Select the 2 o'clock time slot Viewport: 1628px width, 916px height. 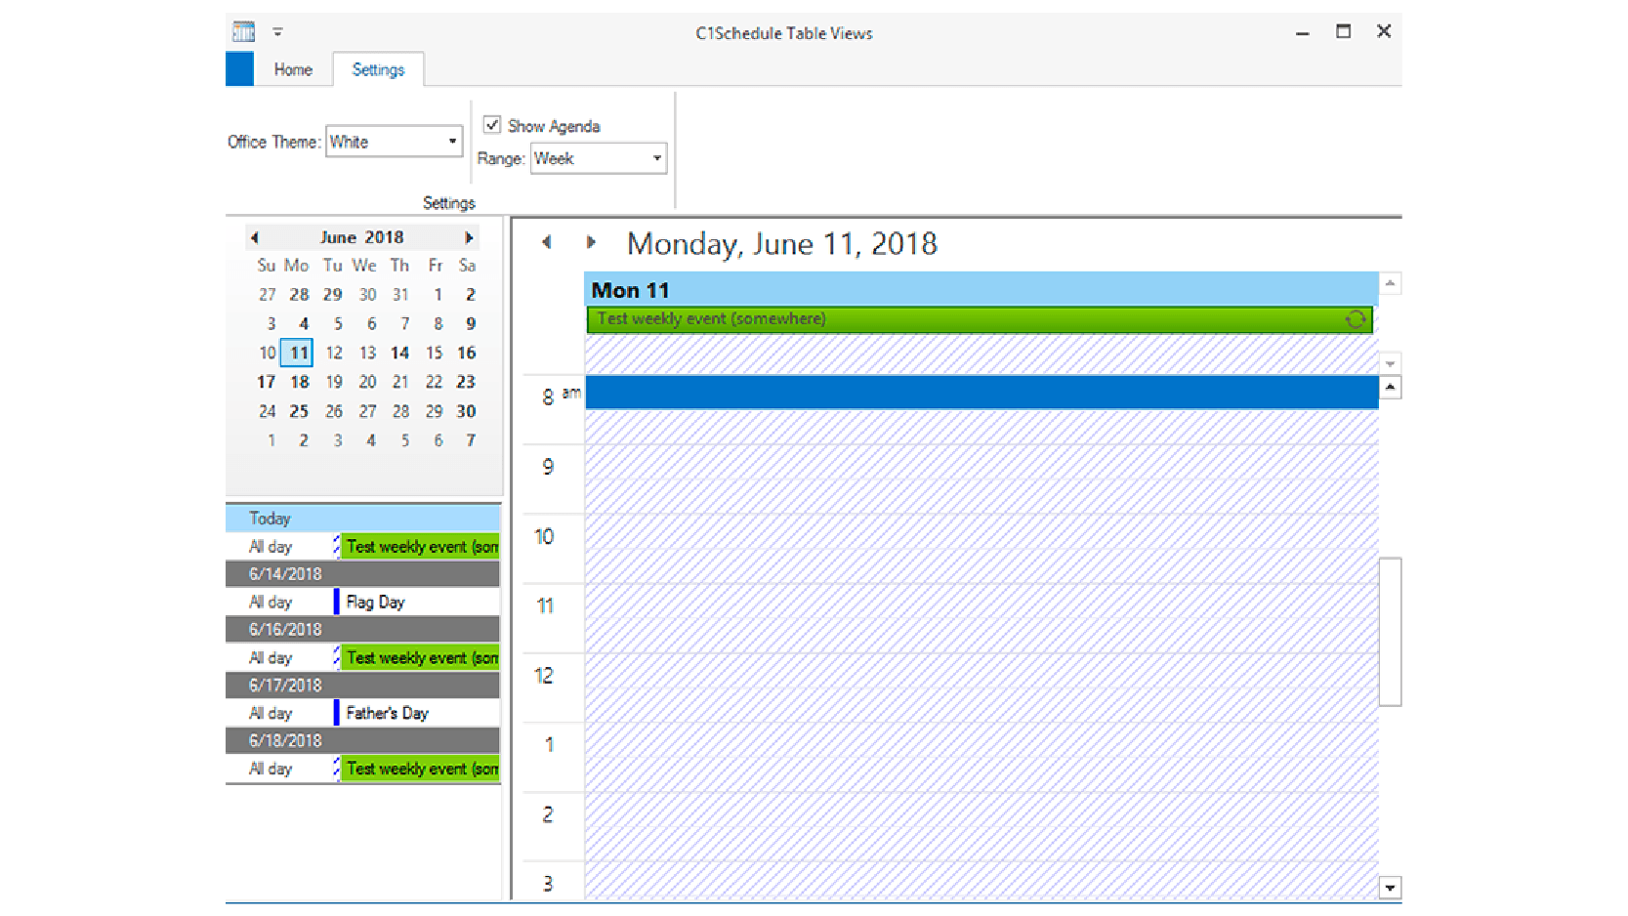pos(981,810)
